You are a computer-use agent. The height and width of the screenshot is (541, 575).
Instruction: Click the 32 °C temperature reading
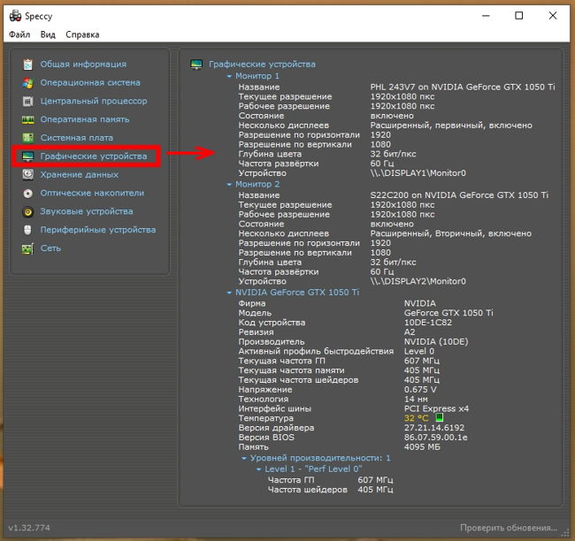(x=417, y=418)
